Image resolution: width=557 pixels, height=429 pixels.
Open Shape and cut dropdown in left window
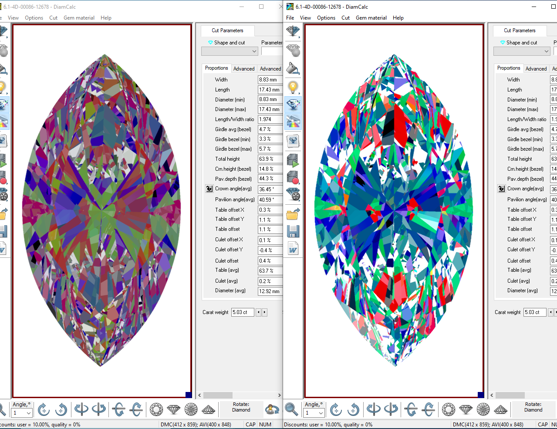coord(230,51)
